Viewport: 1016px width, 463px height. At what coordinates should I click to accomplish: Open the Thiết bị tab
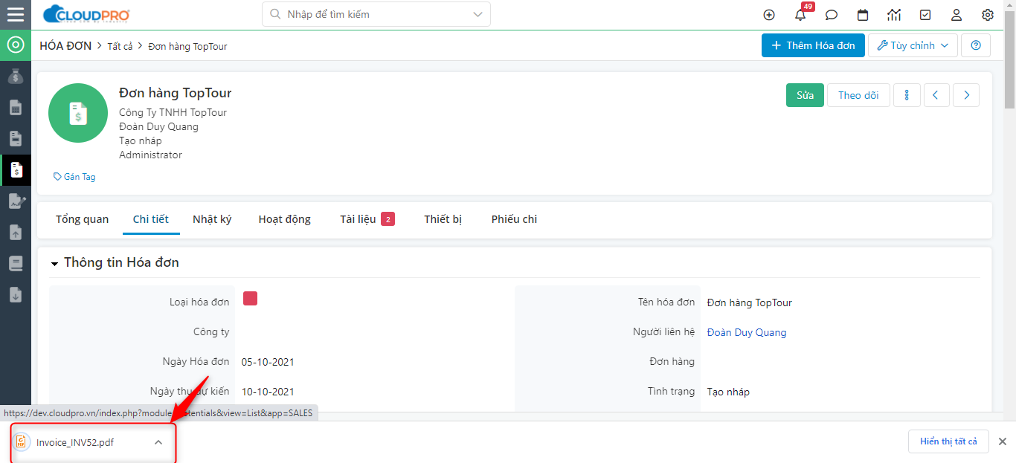click(x=443, y=219)
